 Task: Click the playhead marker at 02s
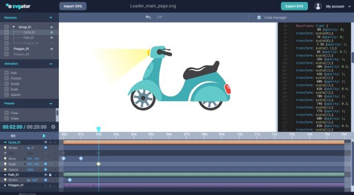(x=98, y=129)
